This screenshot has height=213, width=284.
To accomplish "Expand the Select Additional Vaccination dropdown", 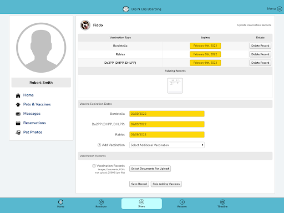I will [x=167, y=145].
